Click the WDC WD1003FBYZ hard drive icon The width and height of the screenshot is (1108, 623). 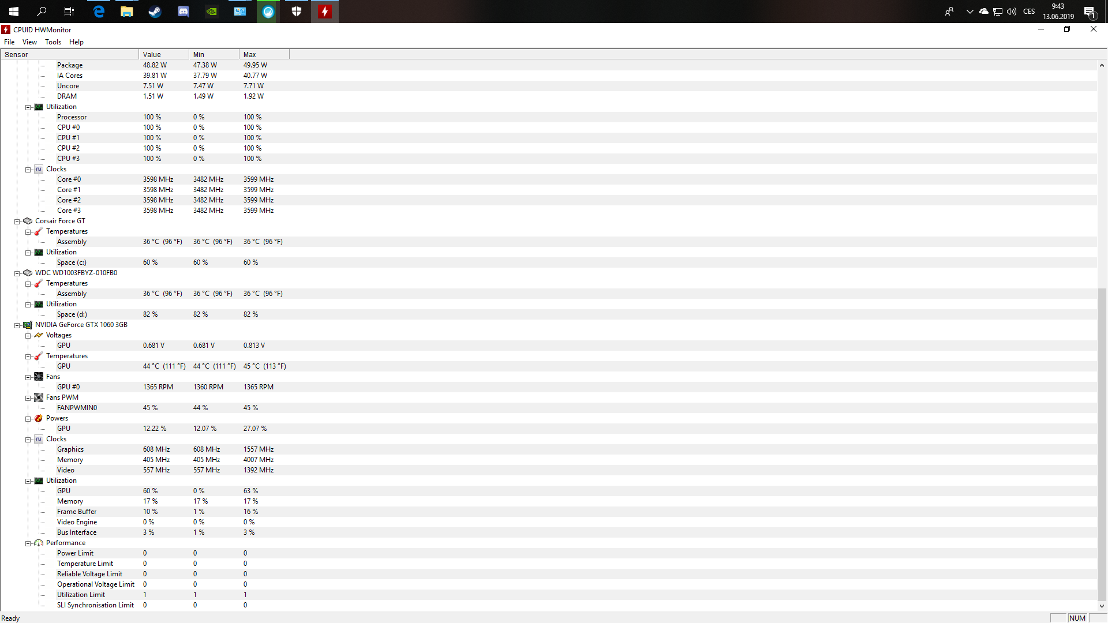(28, 273)
